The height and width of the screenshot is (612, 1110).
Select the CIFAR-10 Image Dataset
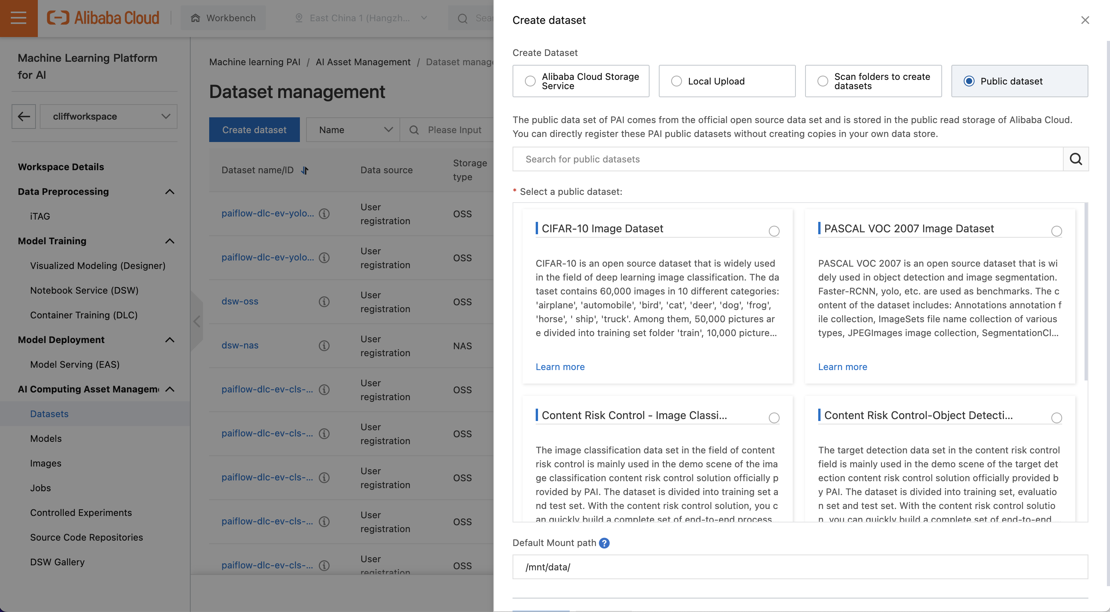[x=774, y=231]
